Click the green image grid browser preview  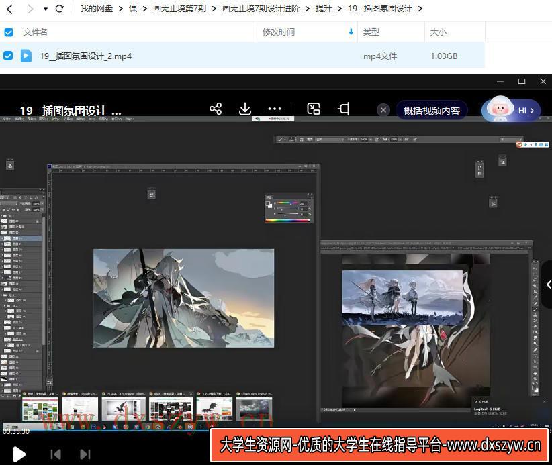[40, 409]
